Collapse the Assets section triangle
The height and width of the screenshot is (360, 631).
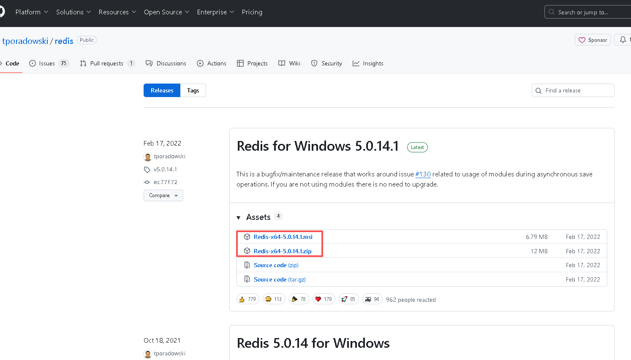(x=239, y=217)
